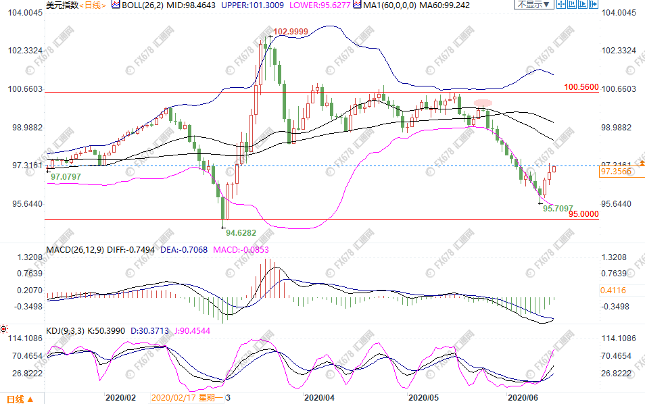This screenshot has width=645, height=404.
Task: Click the last layout icon in top-right
Action: pos(595,5)
